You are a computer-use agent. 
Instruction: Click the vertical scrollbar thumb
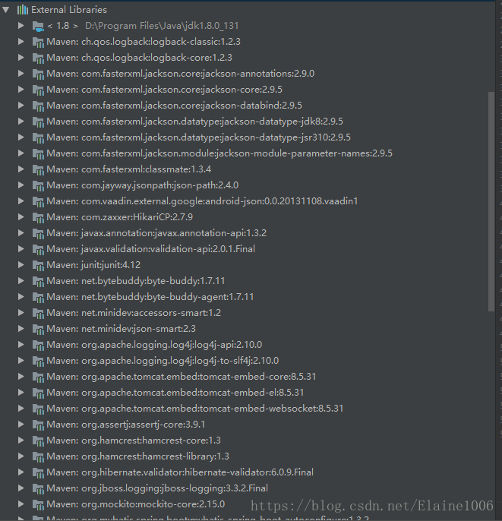(x=491, y=201)
